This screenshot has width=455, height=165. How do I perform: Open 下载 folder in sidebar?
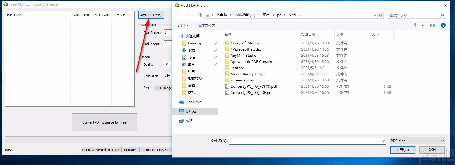click(x=191, y=50)
